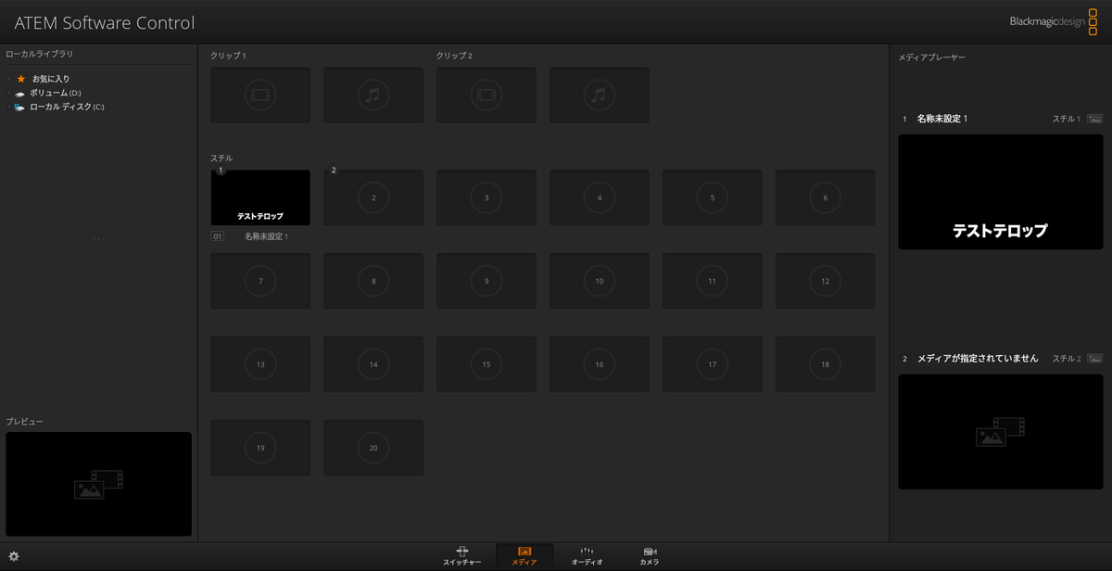Viewport: 1112px width, 571px height.
Task: Select ボリューム (D:) drive
Action: coord(55,93)
